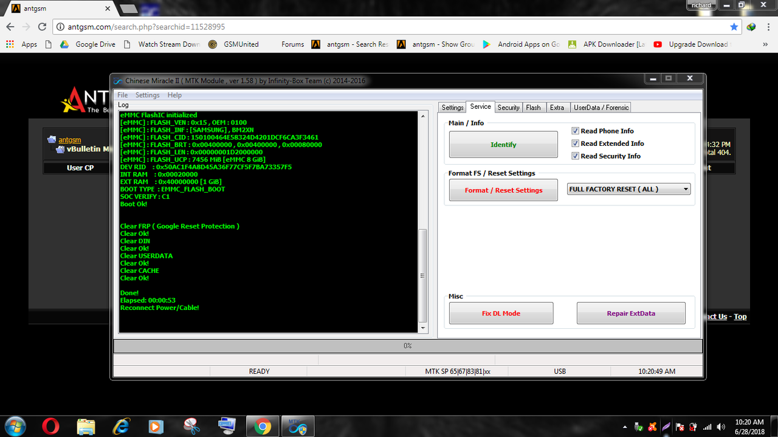This screenshot has height=437, width=778.
Task: Open Avast antivirus tray icon
Action: (653, 427)
